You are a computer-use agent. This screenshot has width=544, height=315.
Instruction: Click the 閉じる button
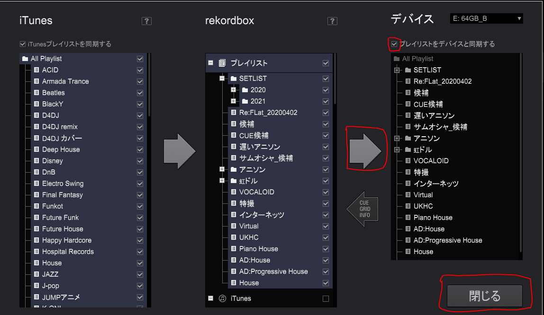pyautogui.click(x=485, y=296)
